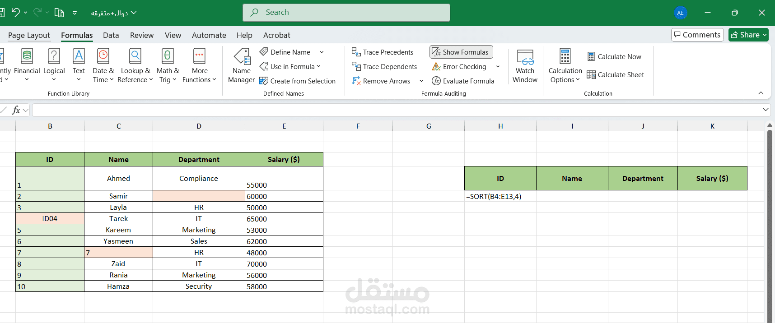Click the Comments button
Viewport: 775px width, 323px height.
[x=697, y=35]
